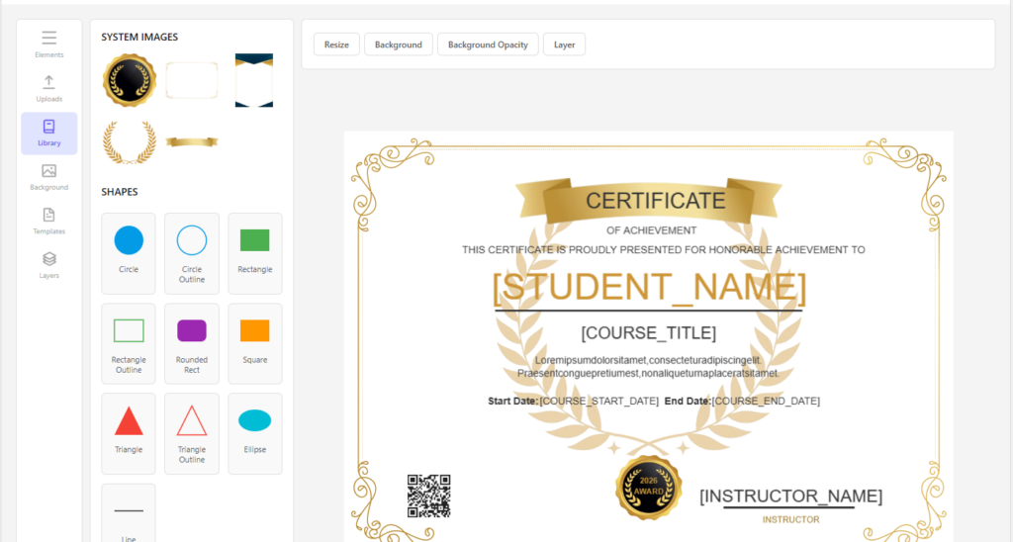Insert the green Rectangle shape

pyautogui.click(x=254, y=252)
